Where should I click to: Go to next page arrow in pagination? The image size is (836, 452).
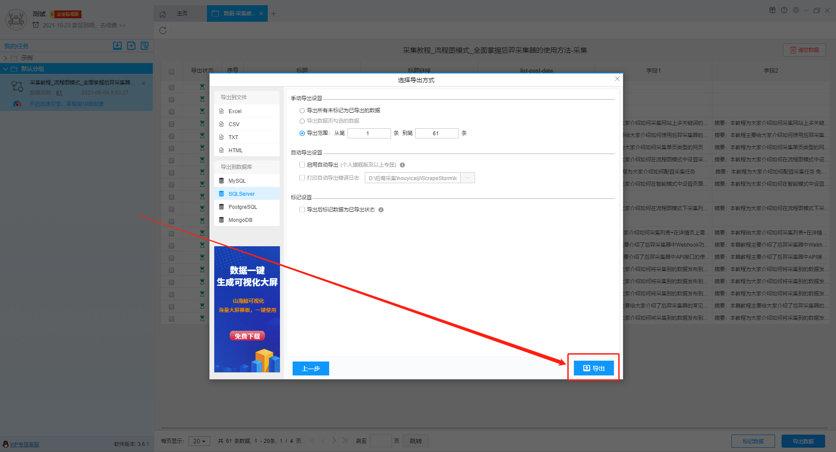pos(334,440)
